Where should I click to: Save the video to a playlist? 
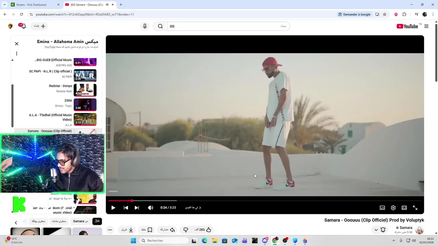click(147, 230)
